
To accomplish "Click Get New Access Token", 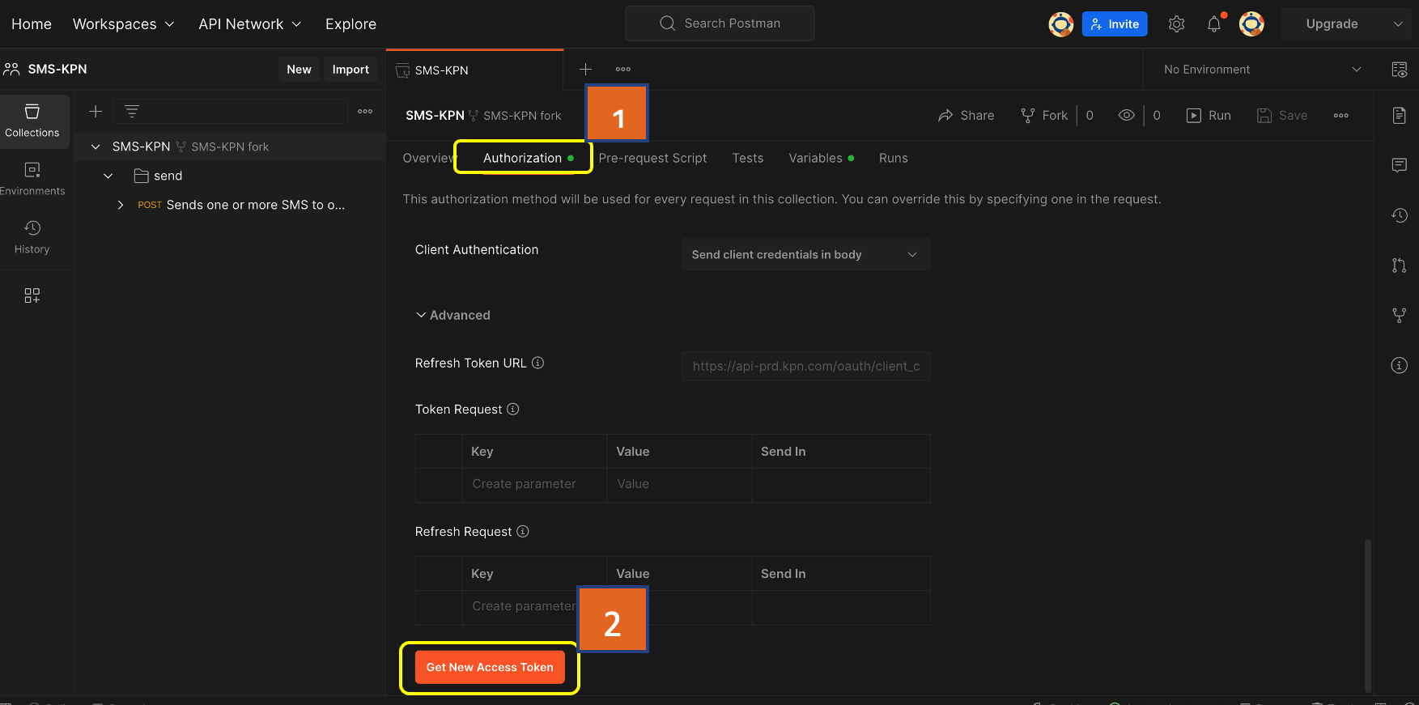I will pyautogui.click(x=490, y=667).
